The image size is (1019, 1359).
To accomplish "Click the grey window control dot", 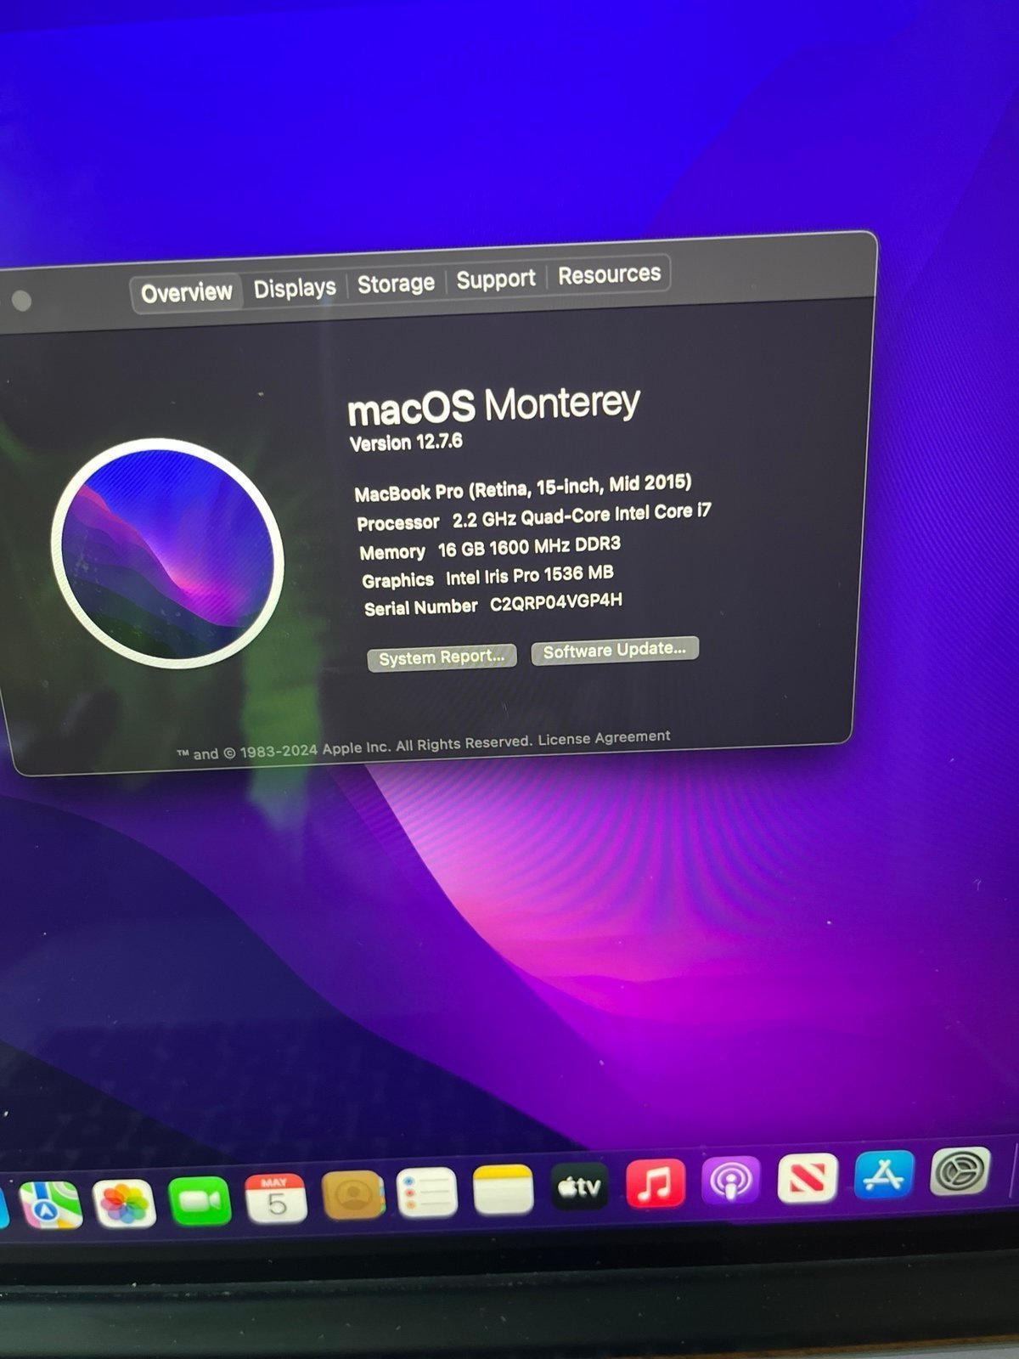I will pyautogui.click(x=22, y=301).
